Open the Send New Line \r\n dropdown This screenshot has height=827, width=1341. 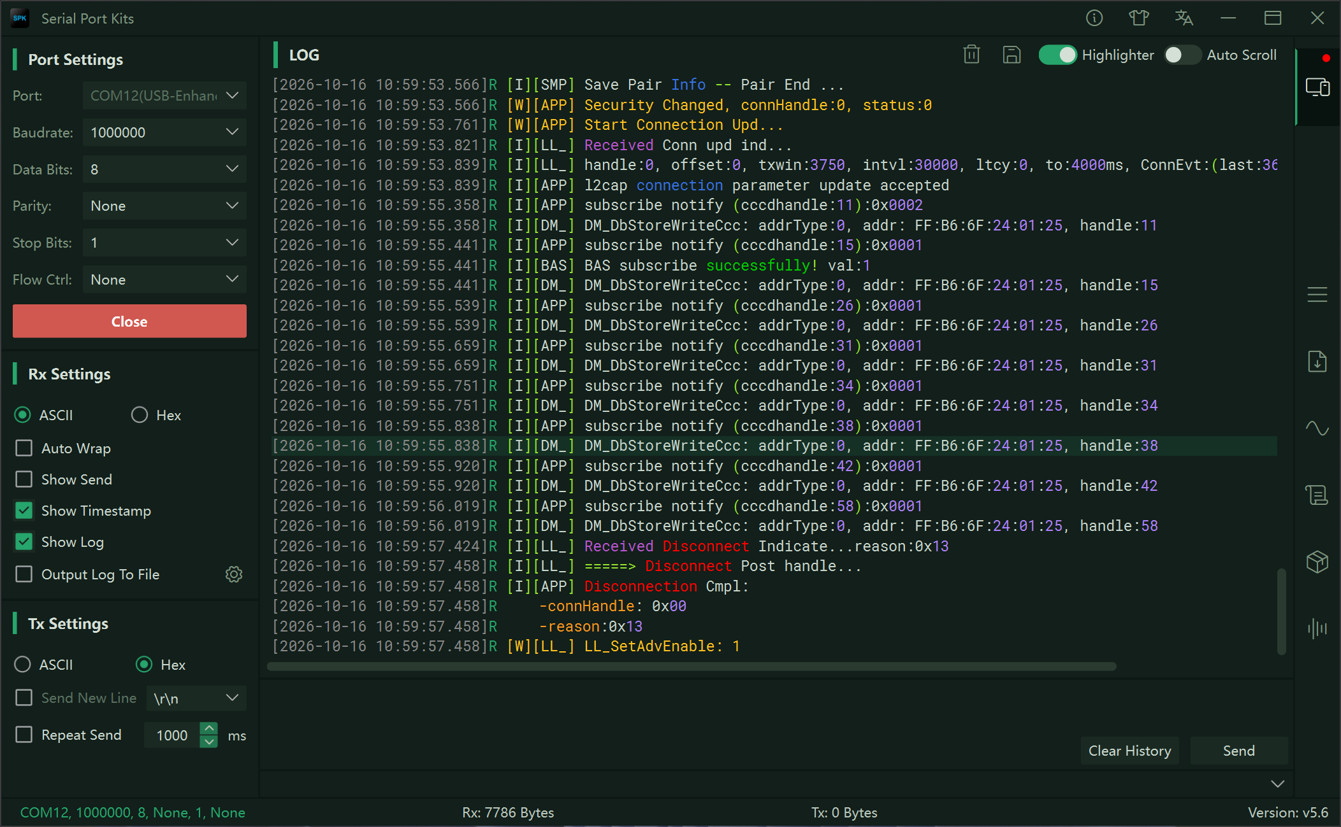click(x=196, y=698)
